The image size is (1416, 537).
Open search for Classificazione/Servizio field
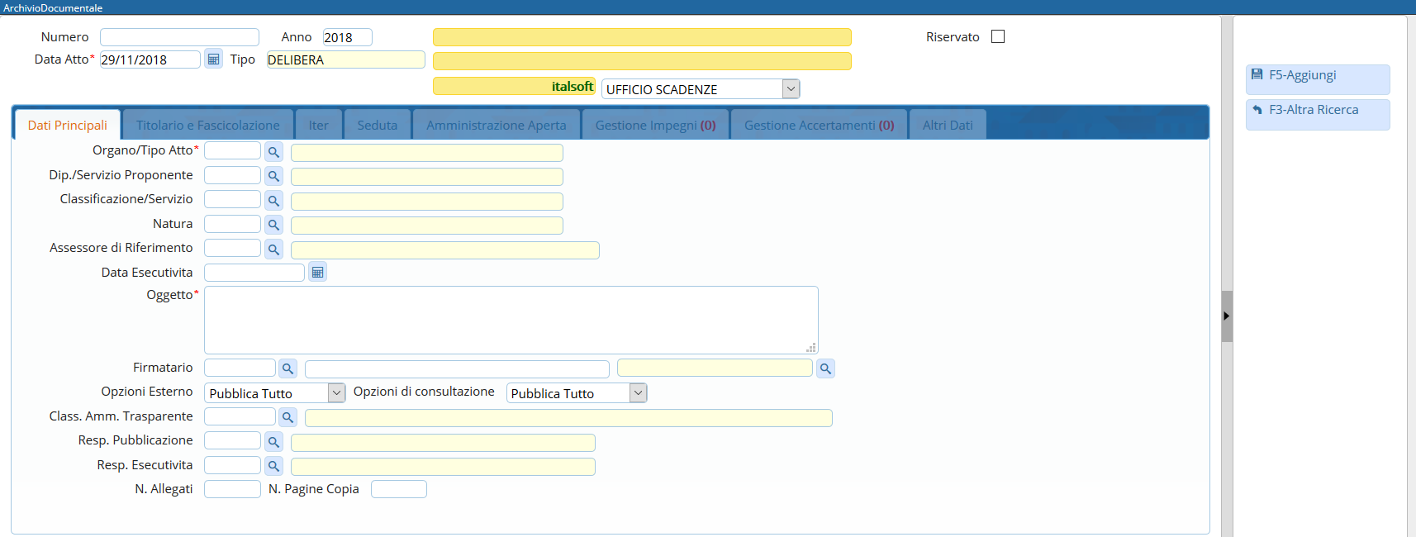tap(273, 201)
